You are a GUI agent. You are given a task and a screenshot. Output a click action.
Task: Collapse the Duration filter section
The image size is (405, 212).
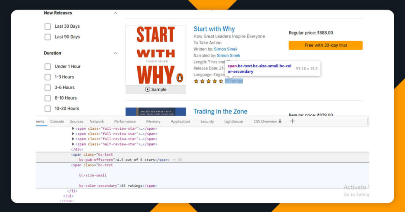115,53
